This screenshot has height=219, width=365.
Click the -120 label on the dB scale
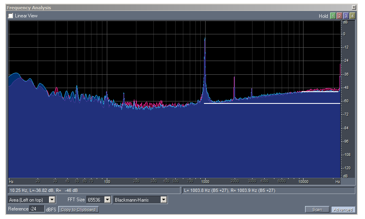(x=347, y=168)
